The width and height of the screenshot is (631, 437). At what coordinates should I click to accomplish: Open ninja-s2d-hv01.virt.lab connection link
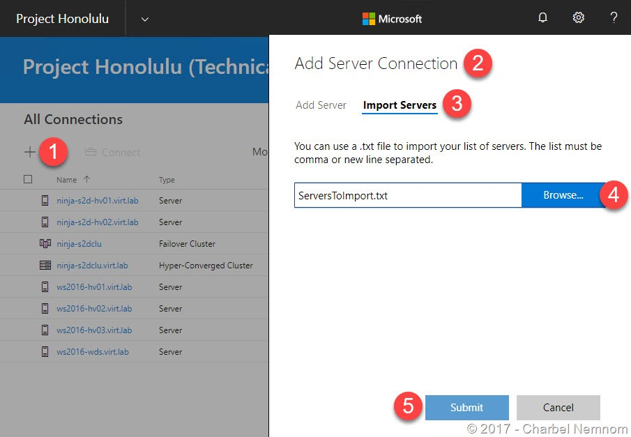click(98, 201)
